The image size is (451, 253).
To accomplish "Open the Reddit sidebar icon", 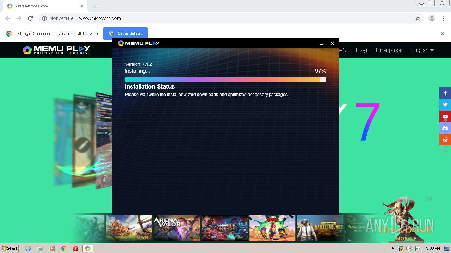I will [445, 140].
